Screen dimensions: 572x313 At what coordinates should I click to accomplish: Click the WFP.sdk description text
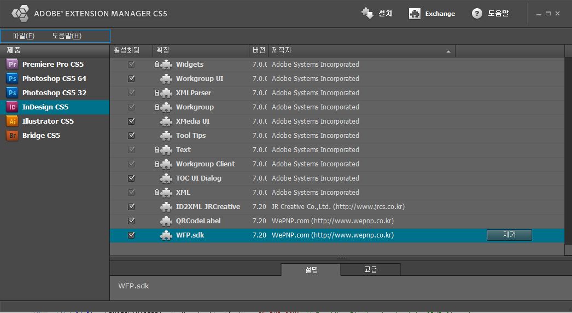133,286
